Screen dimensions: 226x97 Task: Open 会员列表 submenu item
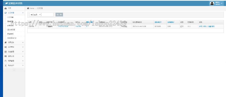tap(10, 17)
